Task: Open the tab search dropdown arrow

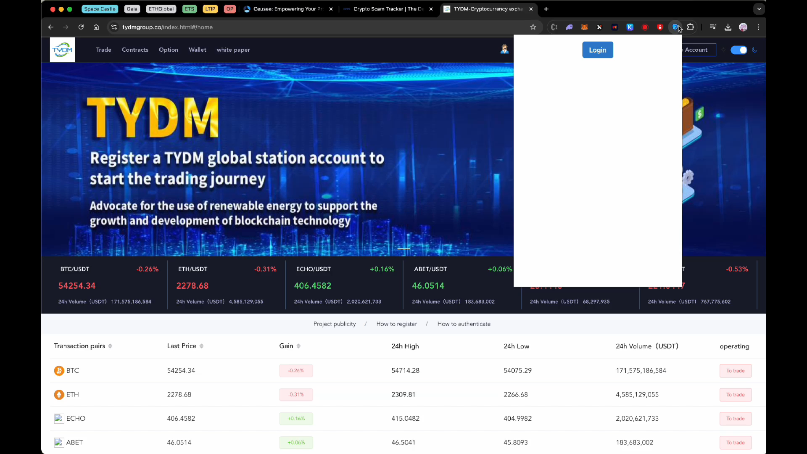Action: [759, 9]
